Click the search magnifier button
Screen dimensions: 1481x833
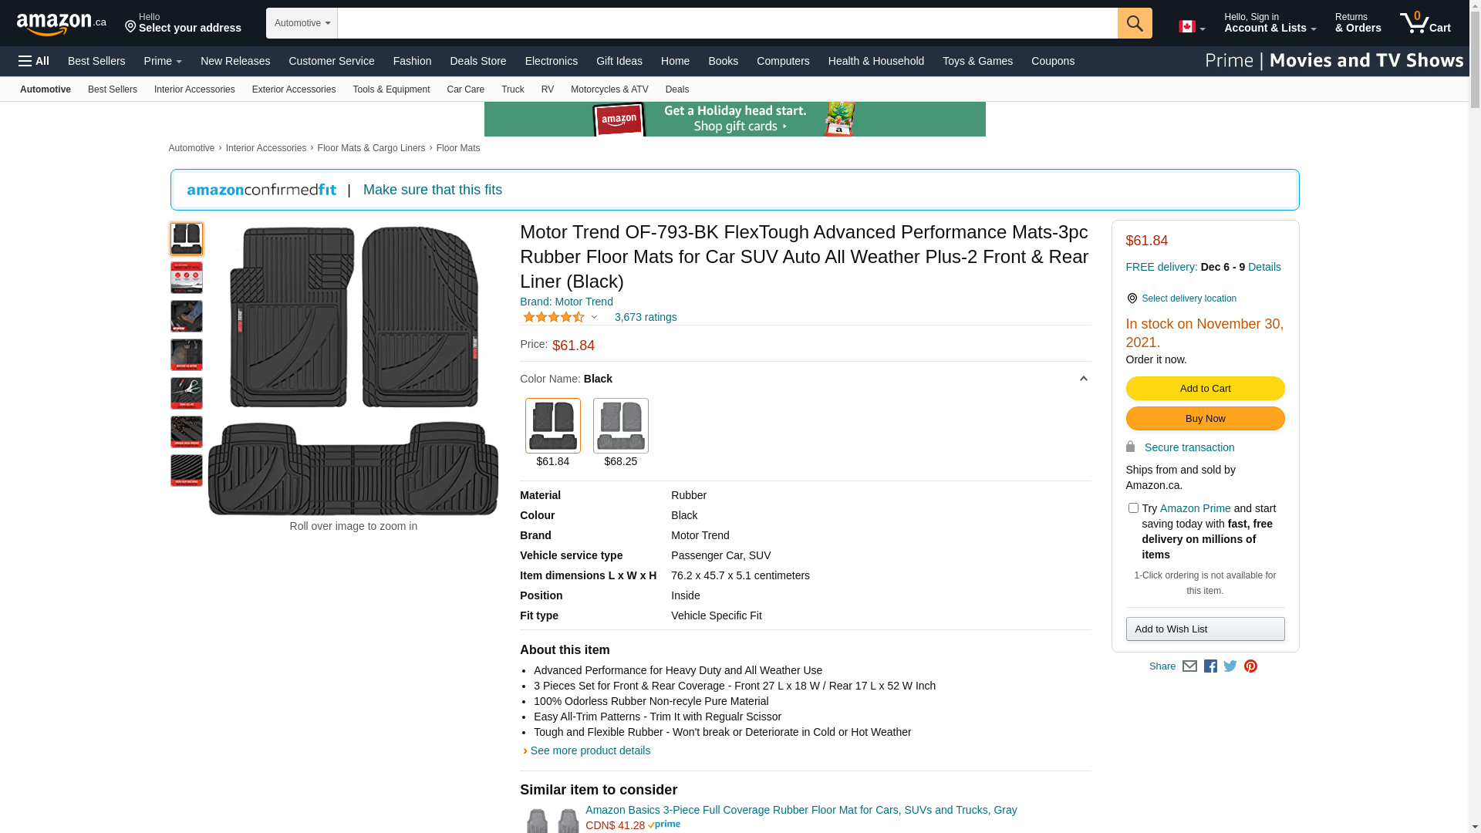[1134, 23]
